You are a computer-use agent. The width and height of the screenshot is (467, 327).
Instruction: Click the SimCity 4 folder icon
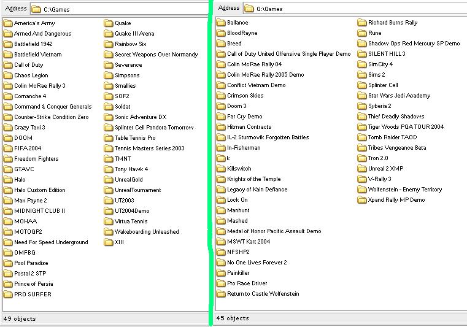[362, 64]
